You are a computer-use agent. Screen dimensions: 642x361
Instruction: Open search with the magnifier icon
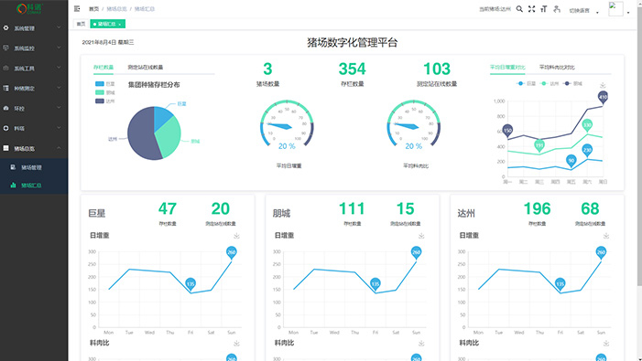519,8
